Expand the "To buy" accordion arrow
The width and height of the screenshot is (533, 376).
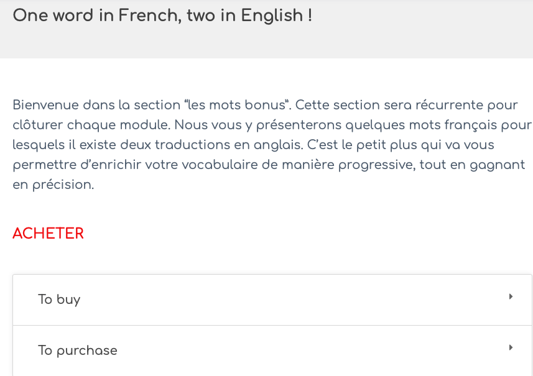pos(511,297)
